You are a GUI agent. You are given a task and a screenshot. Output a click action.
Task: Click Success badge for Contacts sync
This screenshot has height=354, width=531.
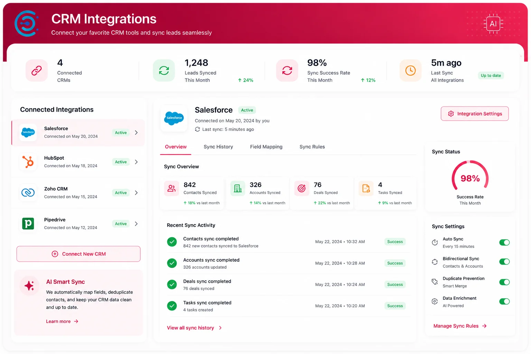pos(395,242)
